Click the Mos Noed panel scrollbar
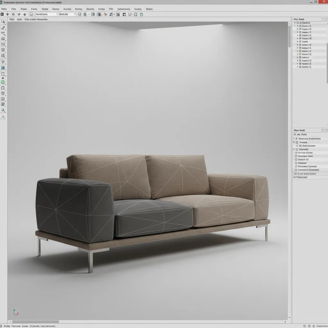 point(327,63)
